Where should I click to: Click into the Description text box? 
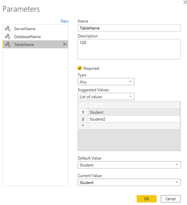129,49
